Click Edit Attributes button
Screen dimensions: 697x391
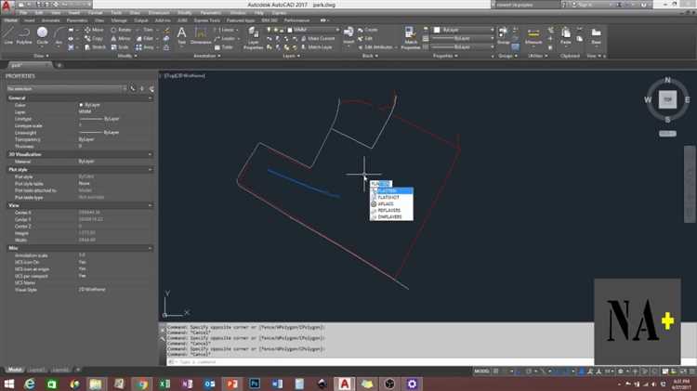(375, 47)
